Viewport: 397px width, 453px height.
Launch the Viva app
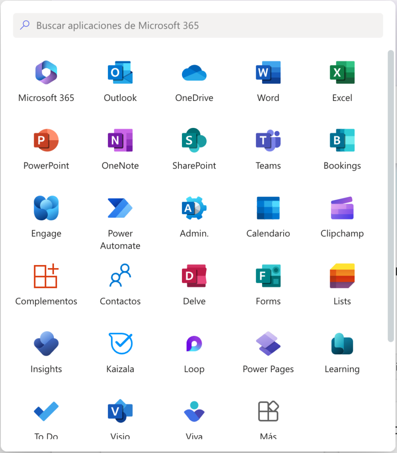194,411
